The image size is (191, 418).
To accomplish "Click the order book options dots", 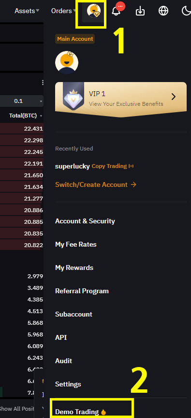I will point(43,83).
